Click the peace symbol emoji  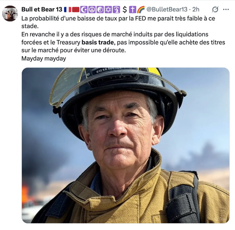[92, 10]
